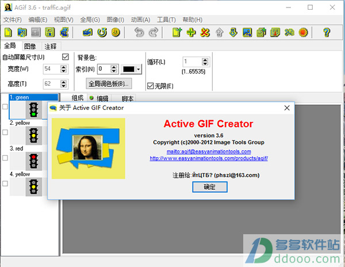Image resolution: width=345 pixels, height=267 pixels.
Task: Check the box beside frame 4. yellow
Action: [x=5, y=184]
